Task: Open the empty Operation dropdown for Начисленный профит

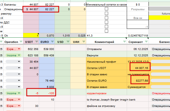Action: [x=13, y=62]
